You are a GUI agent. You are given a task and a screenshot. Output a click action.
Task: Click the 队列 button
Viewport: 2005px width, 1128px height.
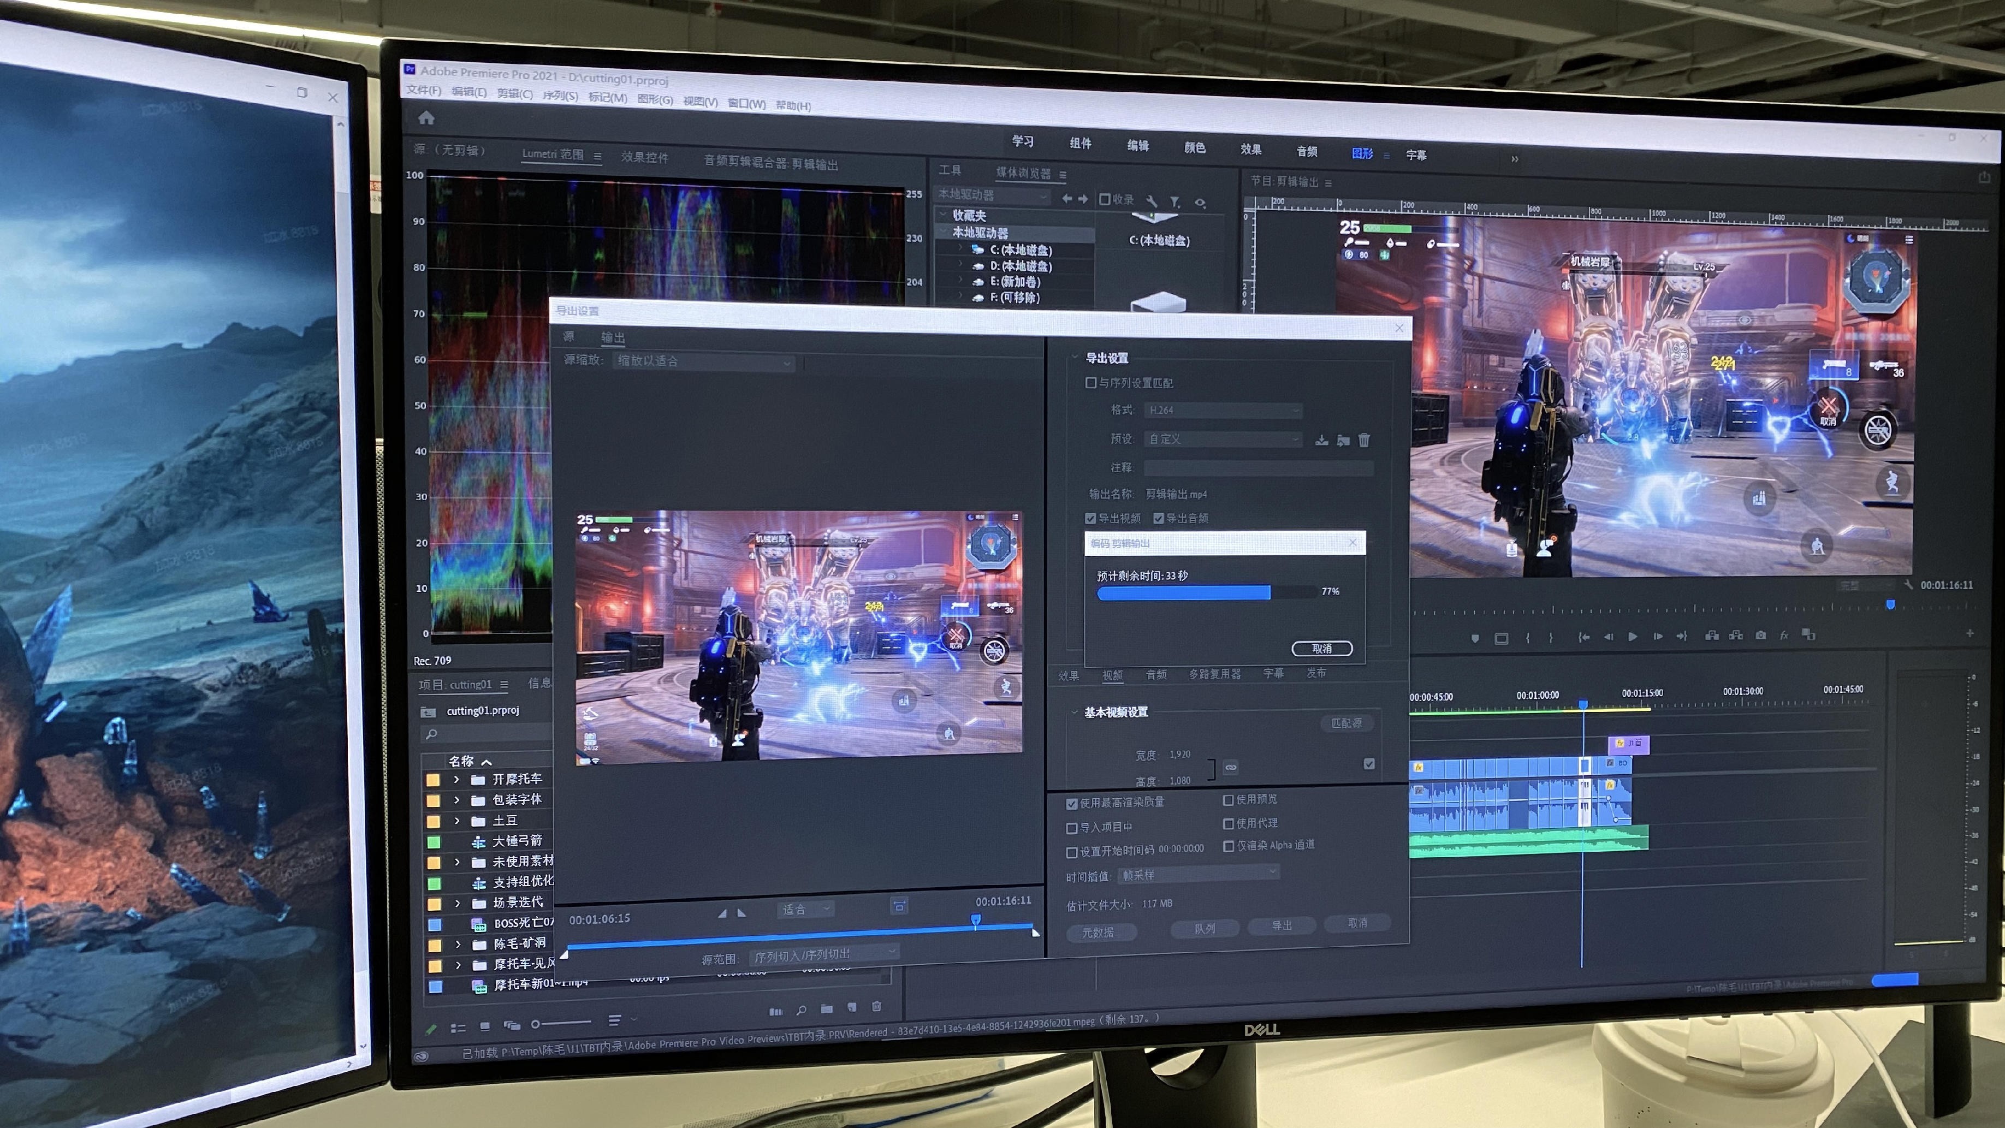click(1204, 929)
